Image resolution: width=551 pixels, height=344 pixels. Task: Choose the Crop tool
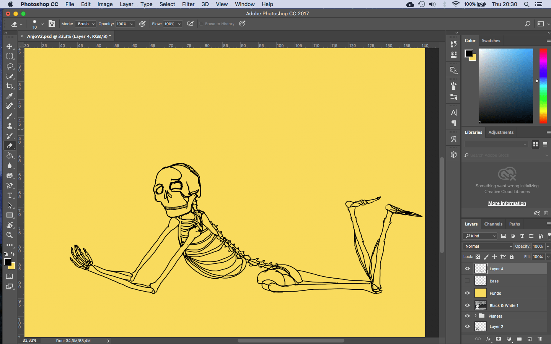[x=10, y=86]
